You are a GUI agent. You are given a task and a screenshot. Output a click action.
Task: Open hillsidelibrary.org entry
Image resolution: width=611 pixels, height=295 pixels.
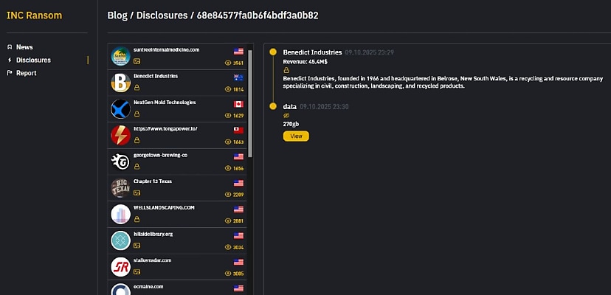point(177,241)
